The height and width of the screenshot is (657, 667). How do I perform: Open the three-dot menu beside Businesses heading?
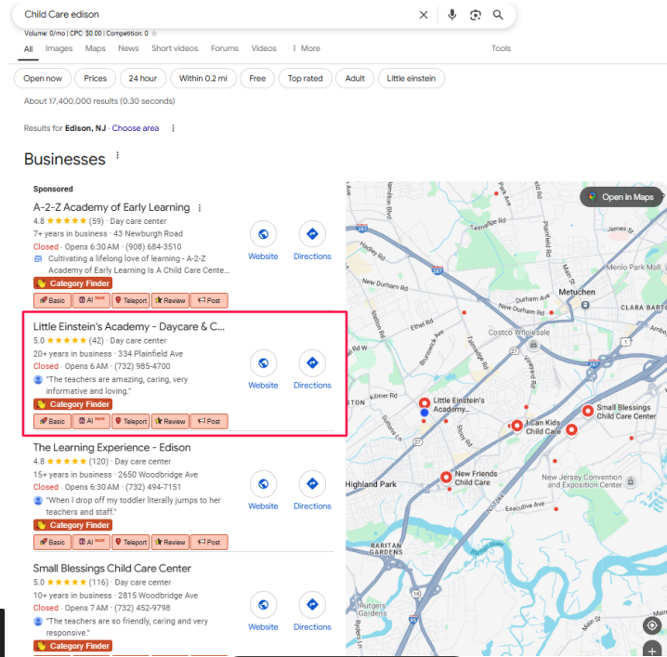[x=117, y=156]
